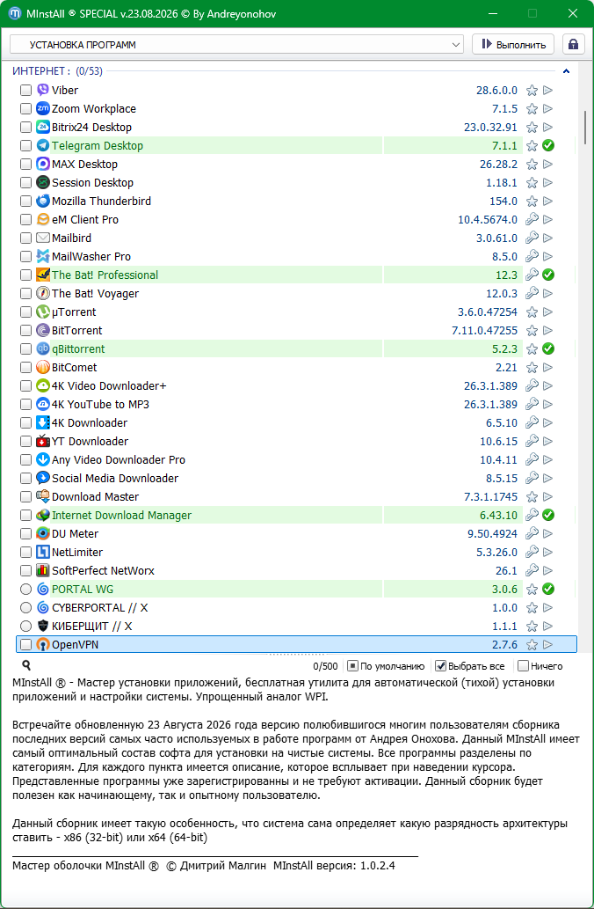
Task: Tick the qBittorrent checkbox
Action: coord(25,349)
